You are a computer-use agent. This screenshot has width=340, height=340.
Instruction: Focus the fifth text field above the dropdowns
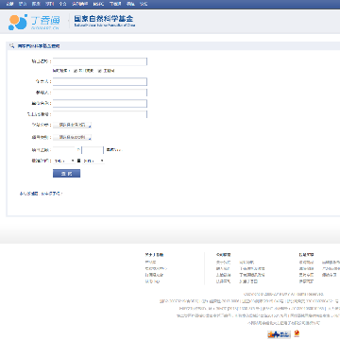[x=100, y=114]
